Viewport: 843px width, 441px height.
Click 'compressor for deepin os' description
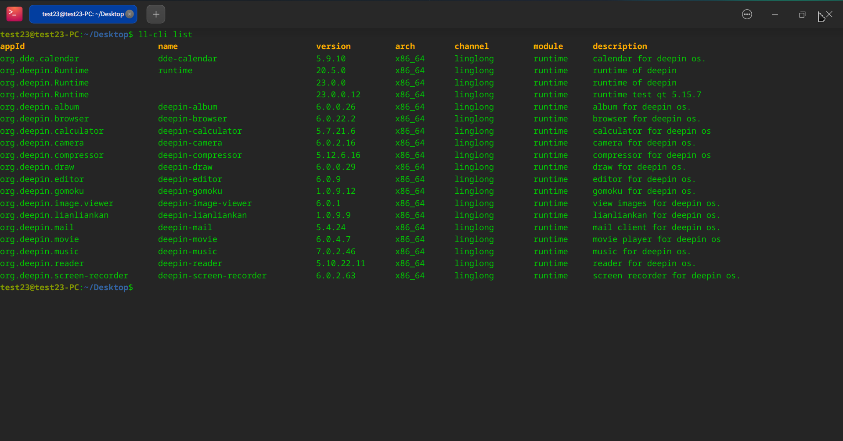point(652,155)
